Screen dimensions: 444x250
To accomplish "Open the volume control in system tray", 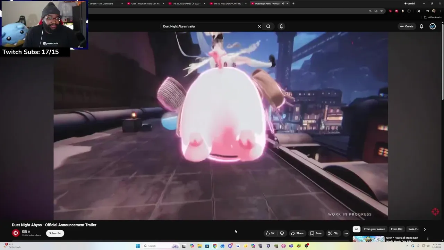I will 427,246.
